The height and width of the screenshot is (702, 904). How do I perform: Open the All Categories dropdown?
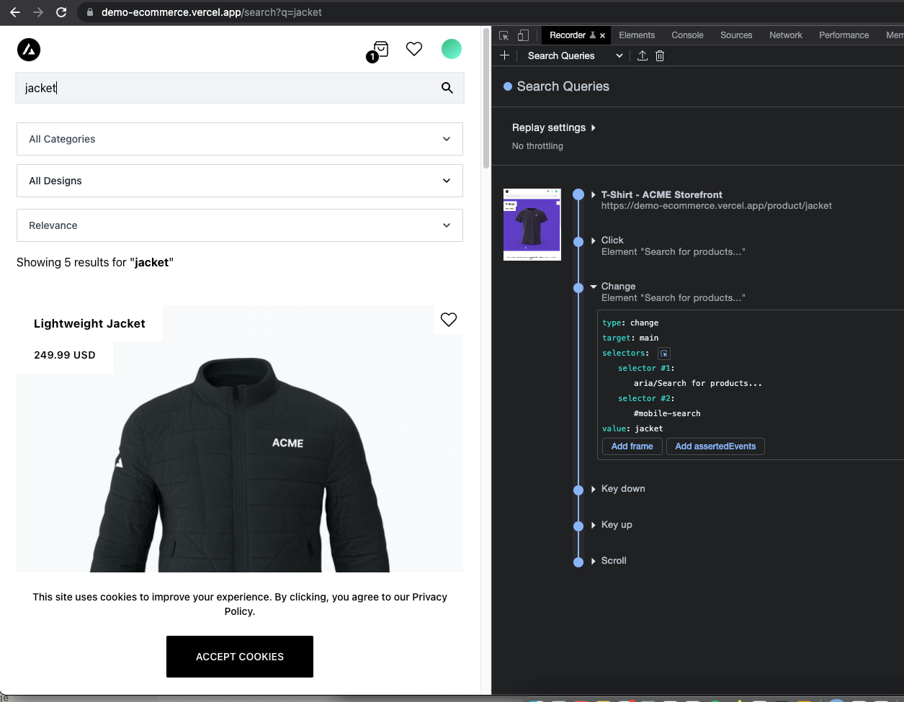(240, 139)
